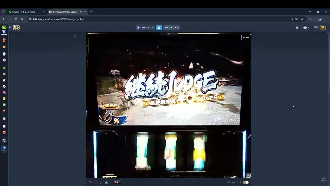Open マイウォレット button
This screenshot has width=330, height=186.
(x=171, y=28)
